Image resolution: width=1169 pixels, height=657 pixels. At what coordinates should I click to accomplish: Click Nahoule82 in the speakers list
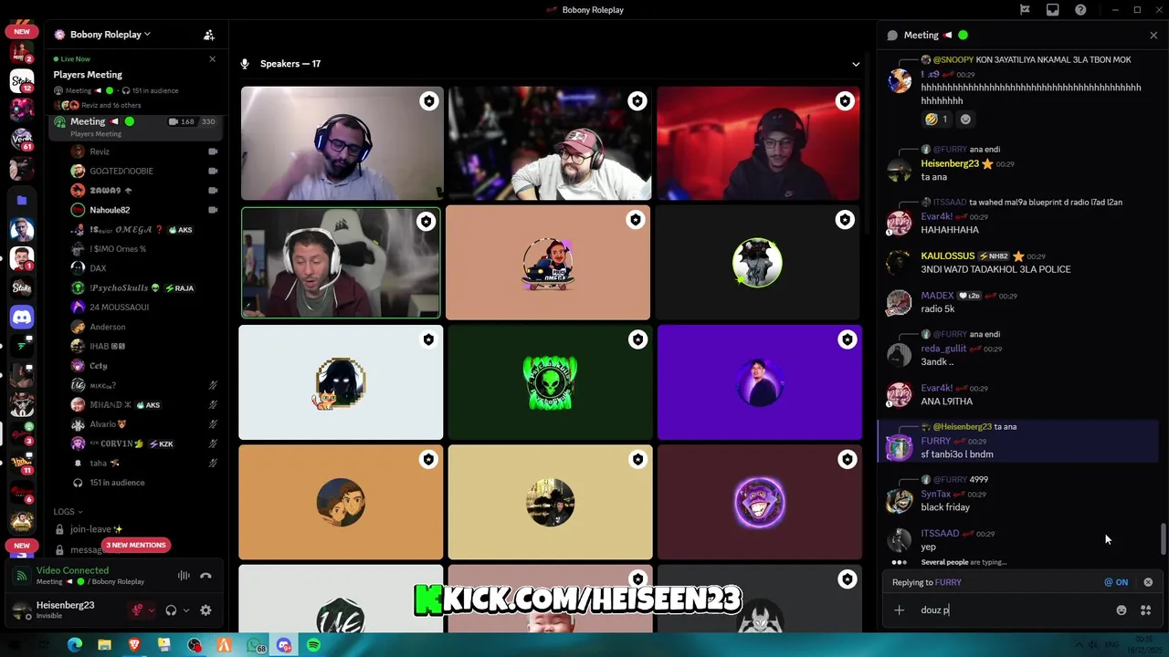110,210
